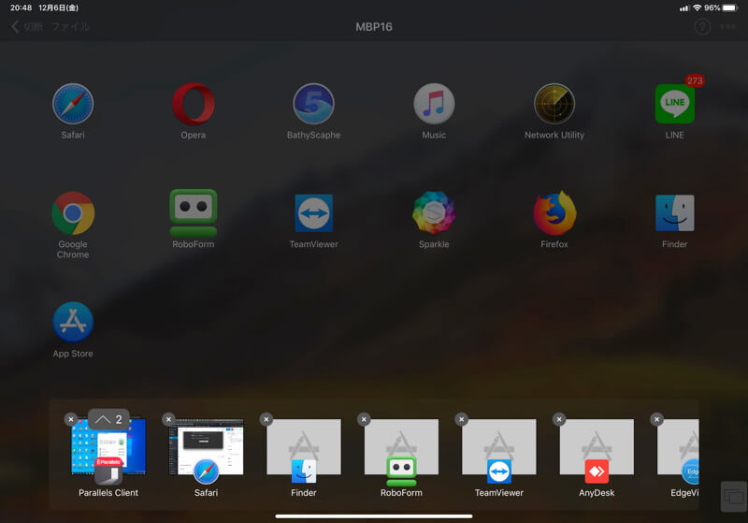Image resolution: width=748 pixels, height=523 pixels.
Task: Switch to the RoboForm window thumbnail
Action: pos(401,447)
